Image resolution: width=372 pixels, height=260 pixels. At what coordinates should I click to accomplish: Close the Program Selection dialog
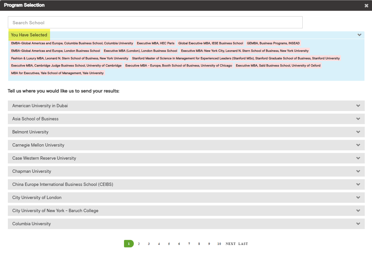[366, 6]
